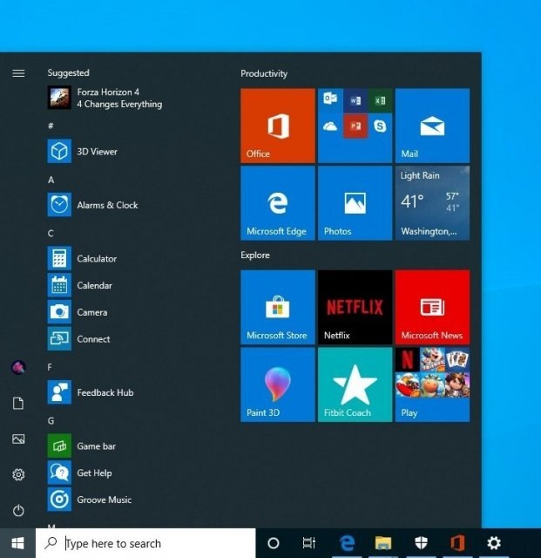Open the Play games folder tile
The width and height of the screenshot is (541, 558).
[432, 384]
